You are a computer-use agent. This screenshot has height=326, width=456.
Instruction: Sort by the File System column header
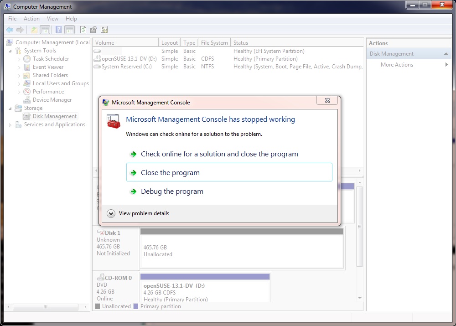pos(214,43)
